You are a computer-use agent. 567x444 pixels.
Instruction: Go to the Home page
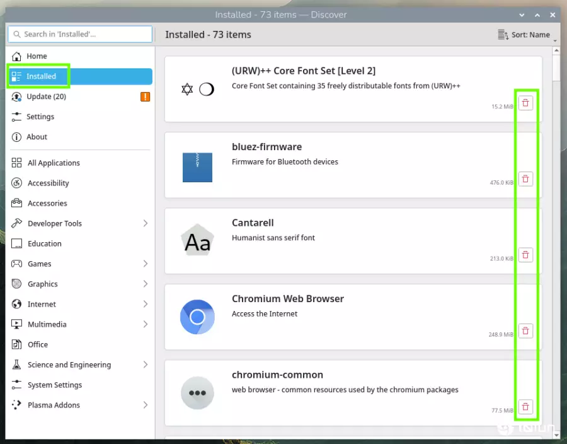37,56
